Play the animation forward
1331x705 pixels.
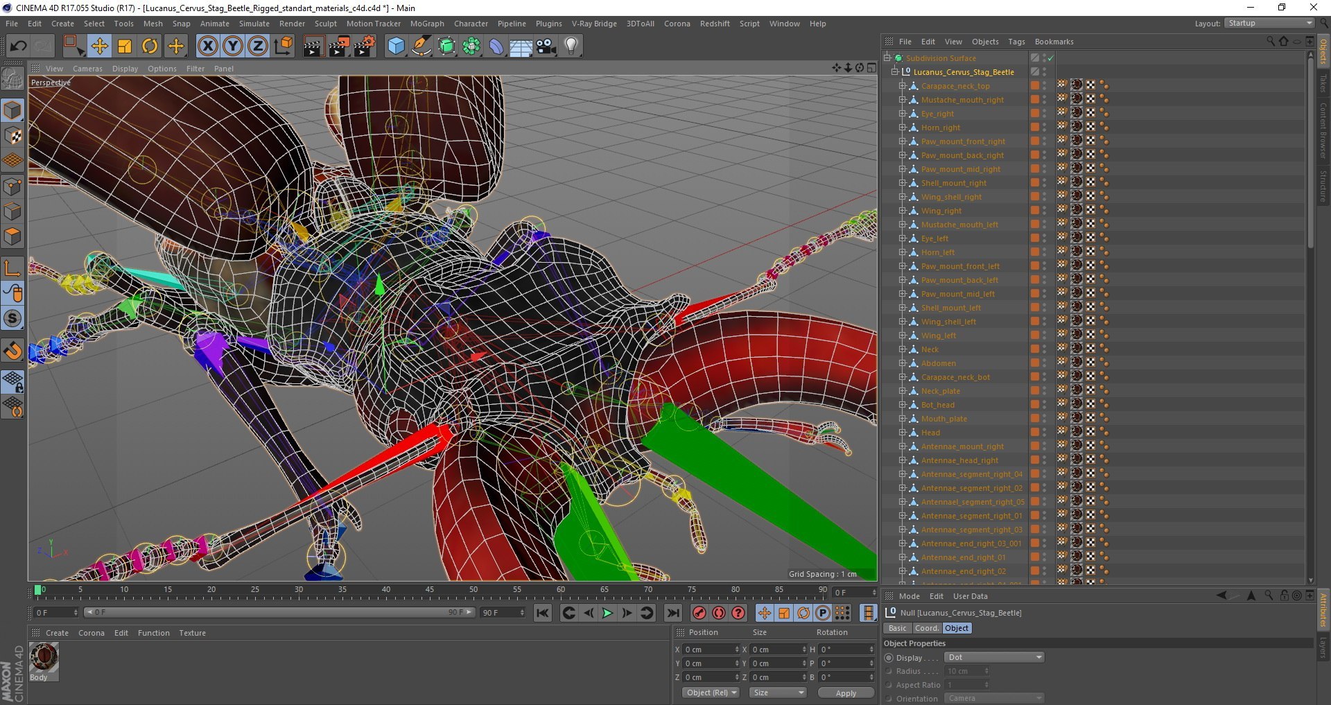coord(607,613)
